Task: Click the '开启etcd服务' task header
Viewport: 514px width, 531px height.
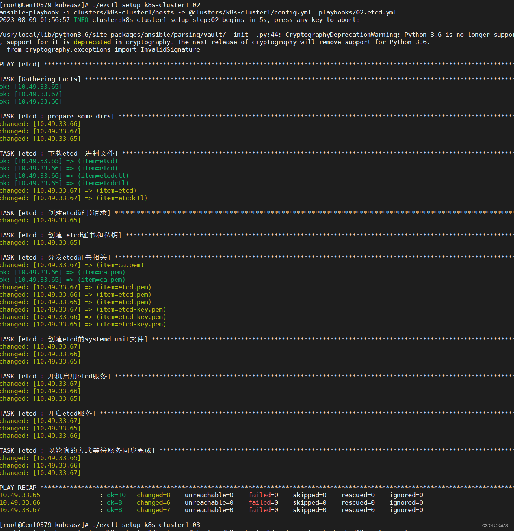Action: tap(48, 413)
